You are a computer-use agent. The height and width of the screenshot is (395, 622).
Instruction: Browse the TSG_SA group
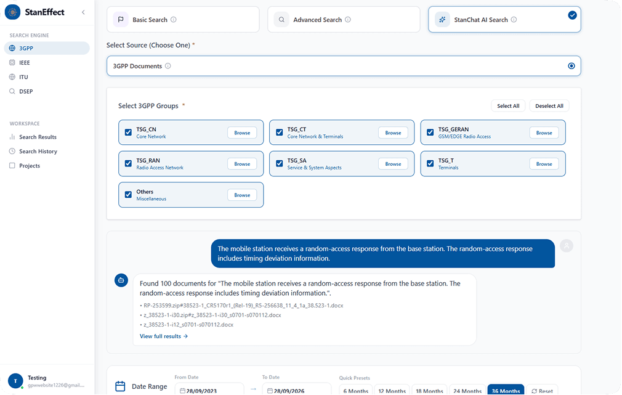393,163
